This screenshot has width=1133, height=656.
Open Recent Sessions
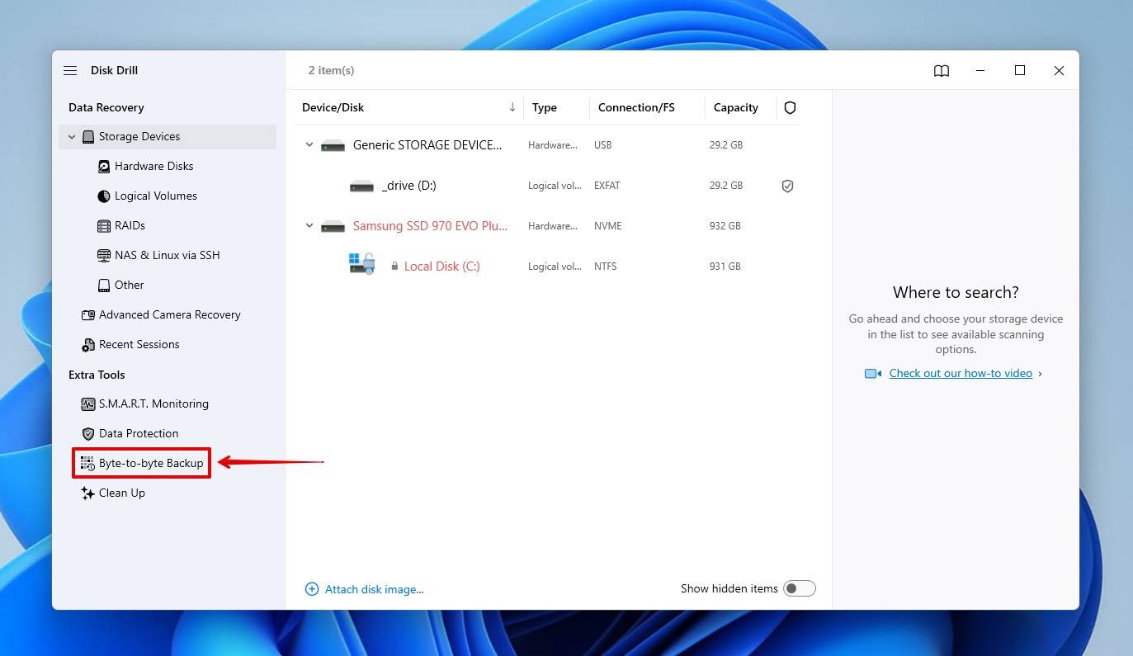click(x=139, y=345)
